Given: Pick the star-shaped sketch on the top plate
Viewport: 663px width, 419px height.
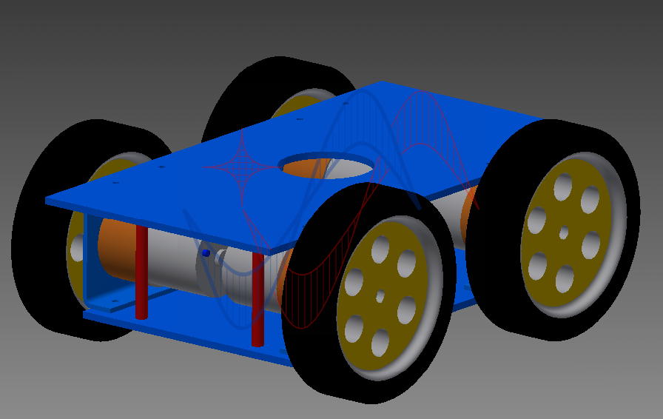Looking at the screenshot, I should [x=241, y=167].
